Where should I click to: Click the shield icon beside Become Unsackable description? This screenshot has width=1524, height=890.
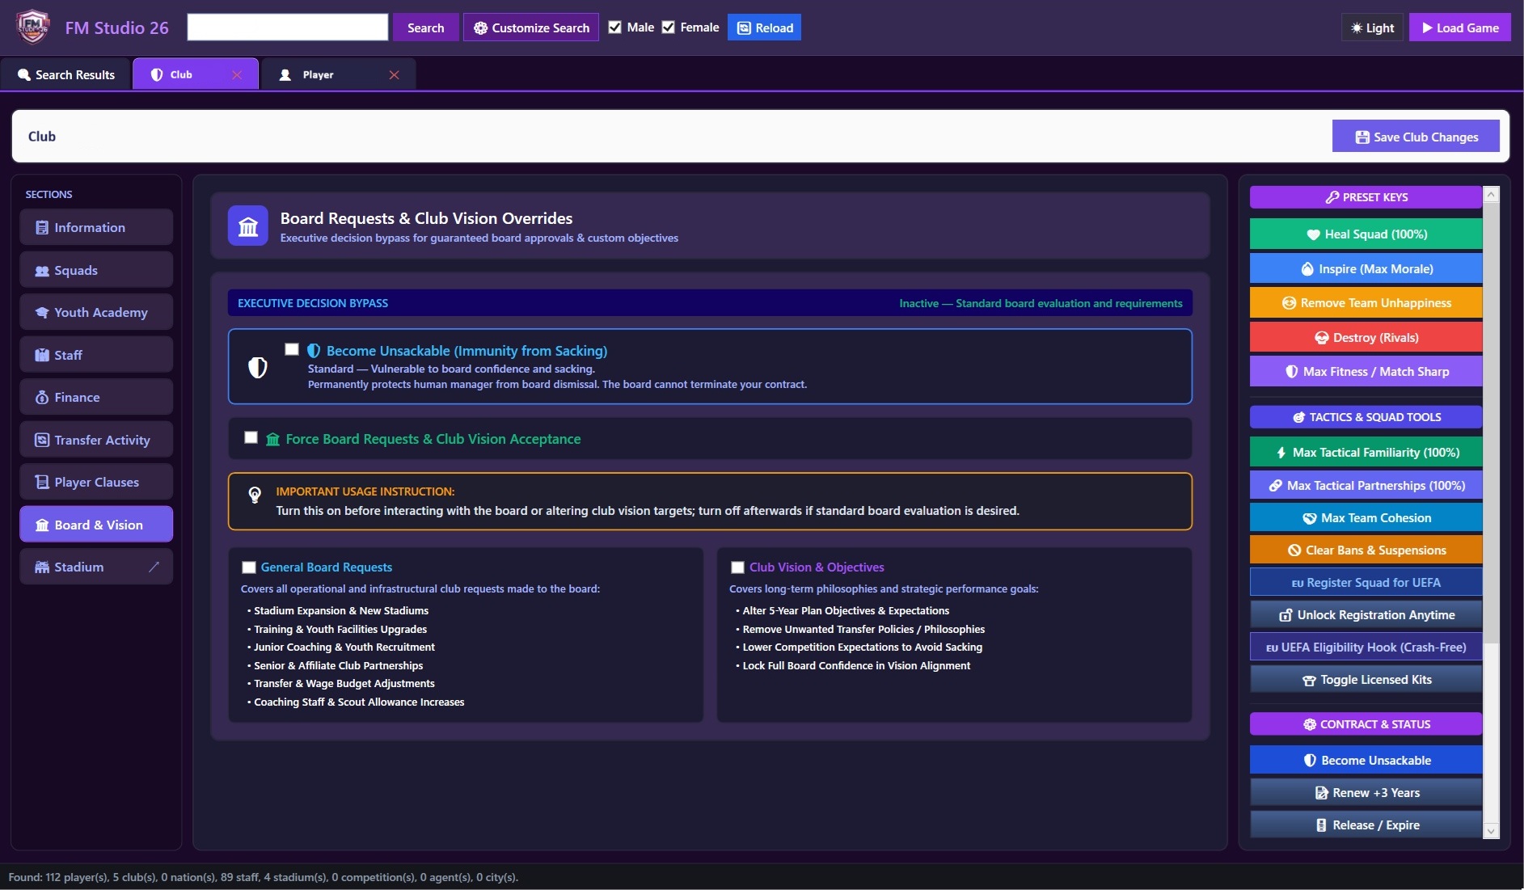pos(257,367)
